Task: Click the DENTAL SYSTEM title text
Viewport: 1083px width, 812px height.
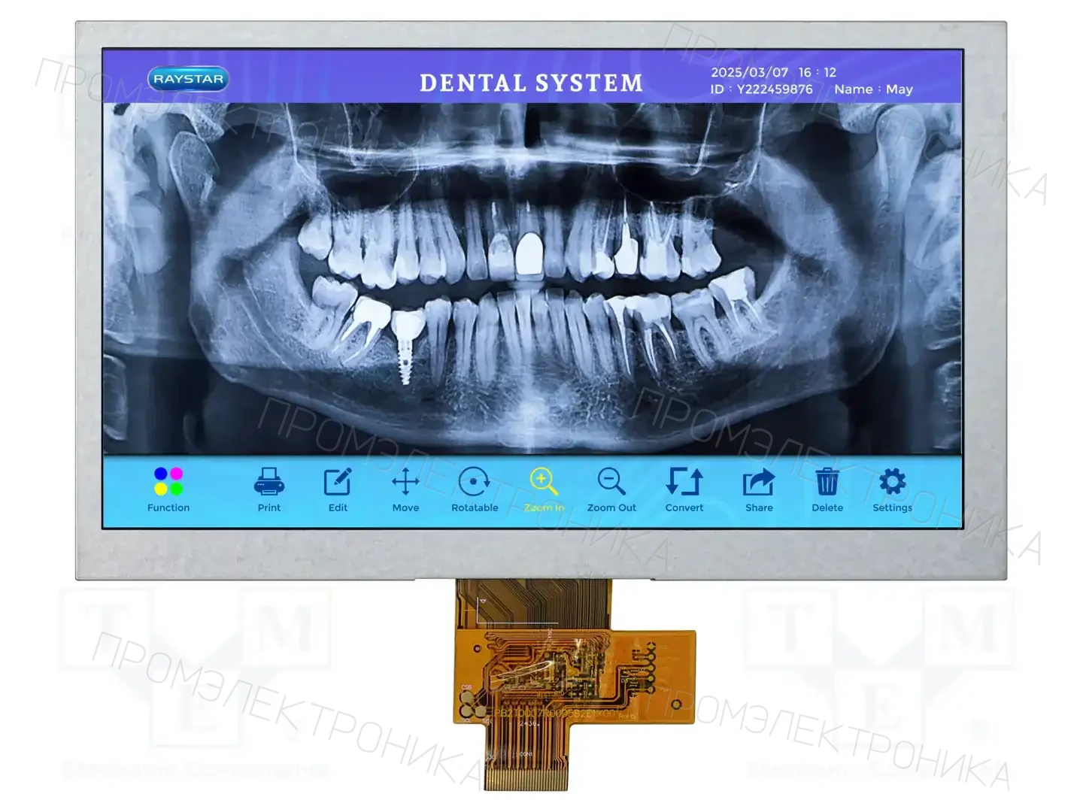Action: (x=532, y=83)
